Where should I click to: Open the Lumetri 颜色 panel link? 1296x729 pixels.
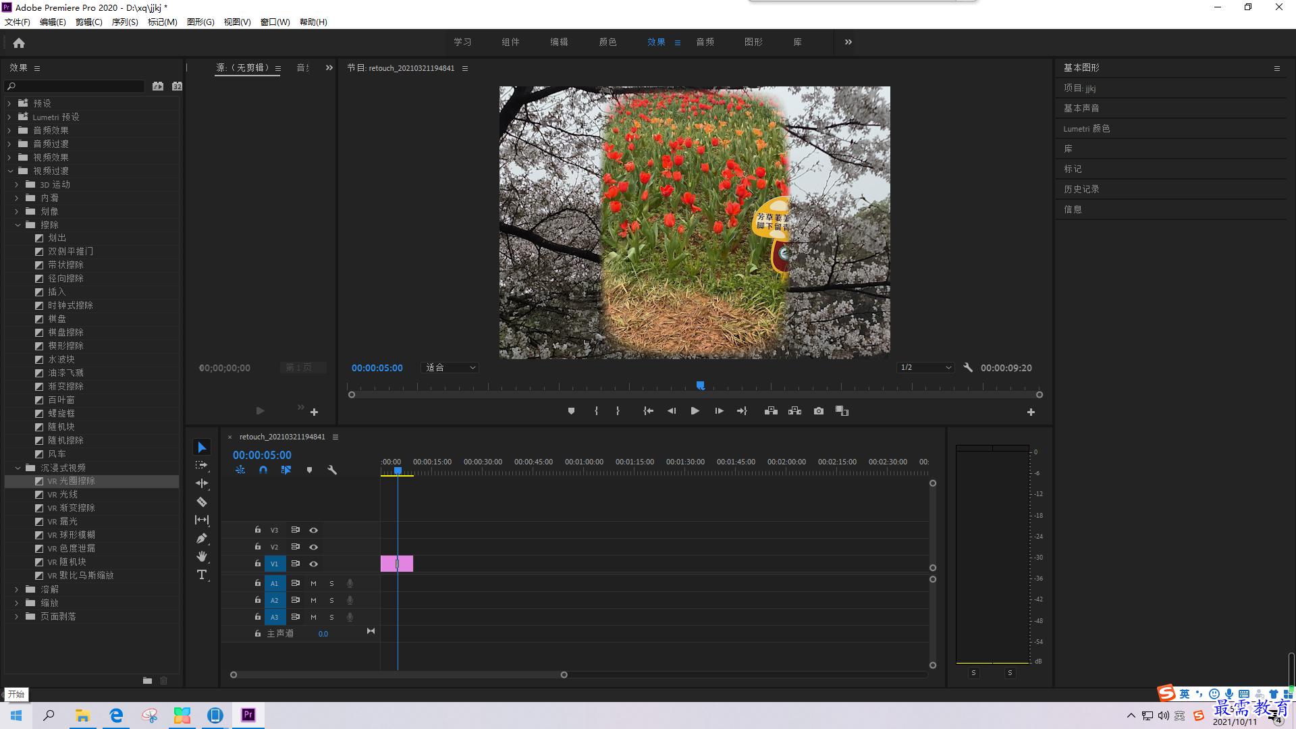tap(1087, 128)
